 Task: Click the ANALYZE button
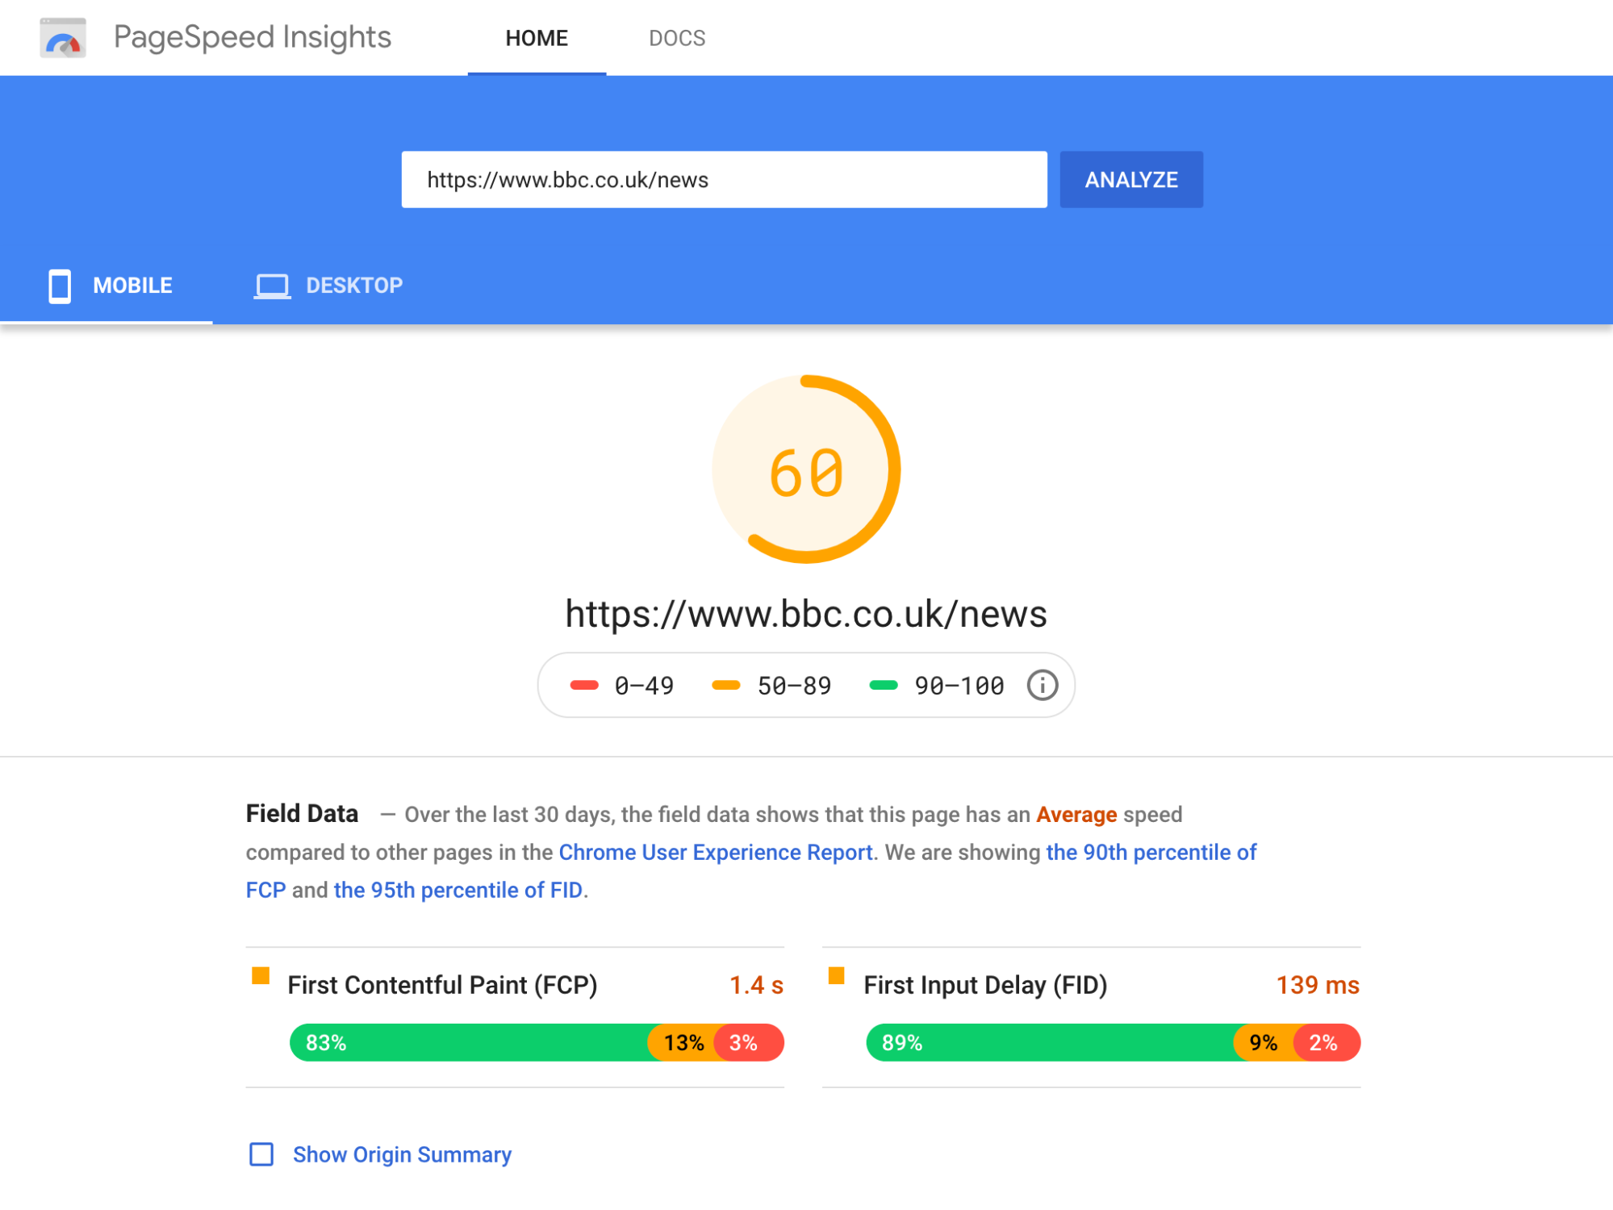pos(1131,179)
